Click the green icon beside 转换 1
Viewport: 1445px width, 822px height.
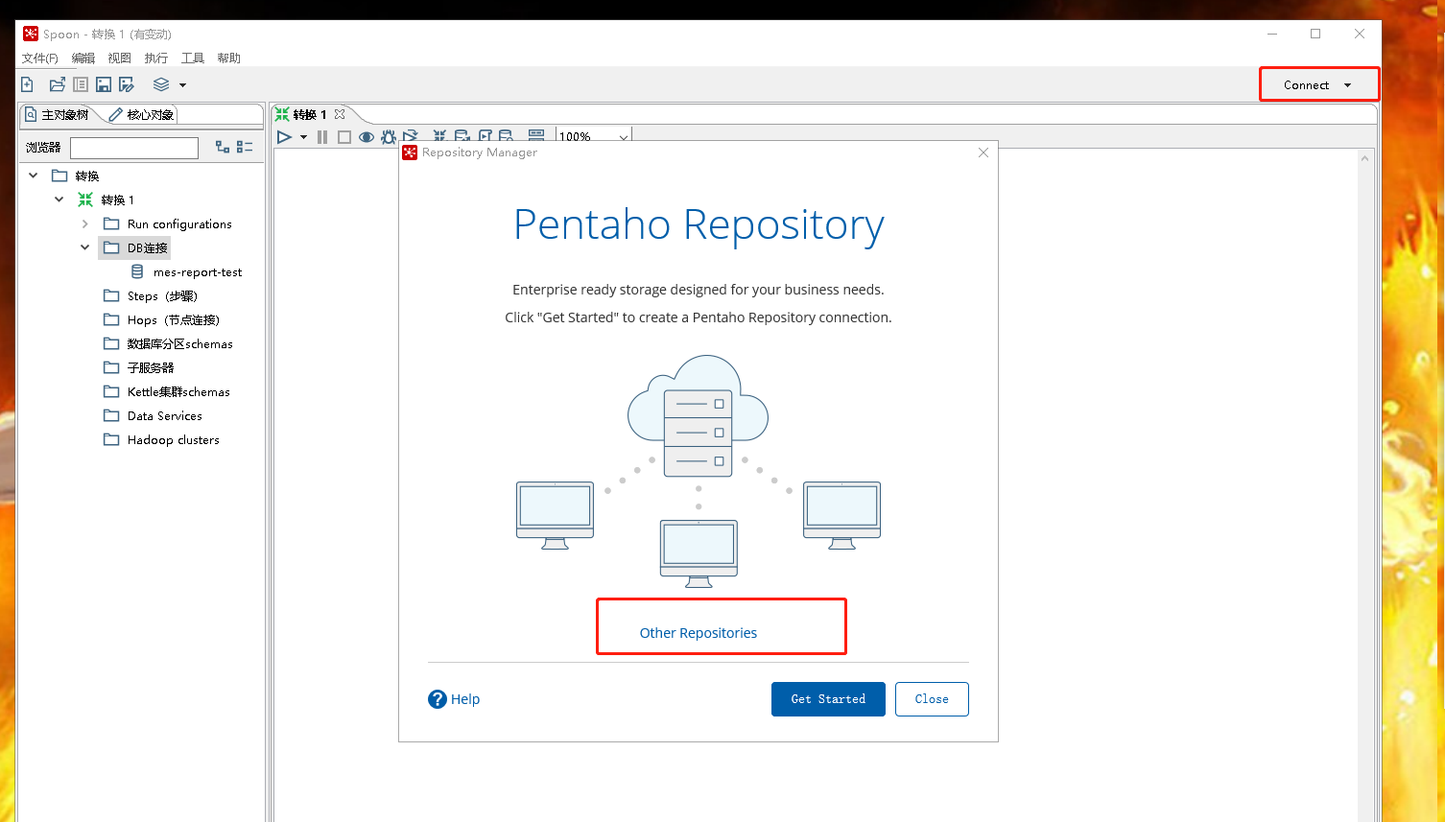click(x=85, y=200)
